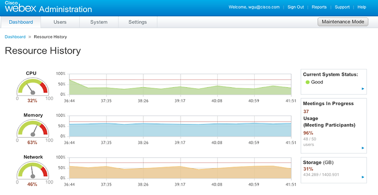Click the CPU 32% value
The height and width of the screenshot is (195, 378).
33,100
